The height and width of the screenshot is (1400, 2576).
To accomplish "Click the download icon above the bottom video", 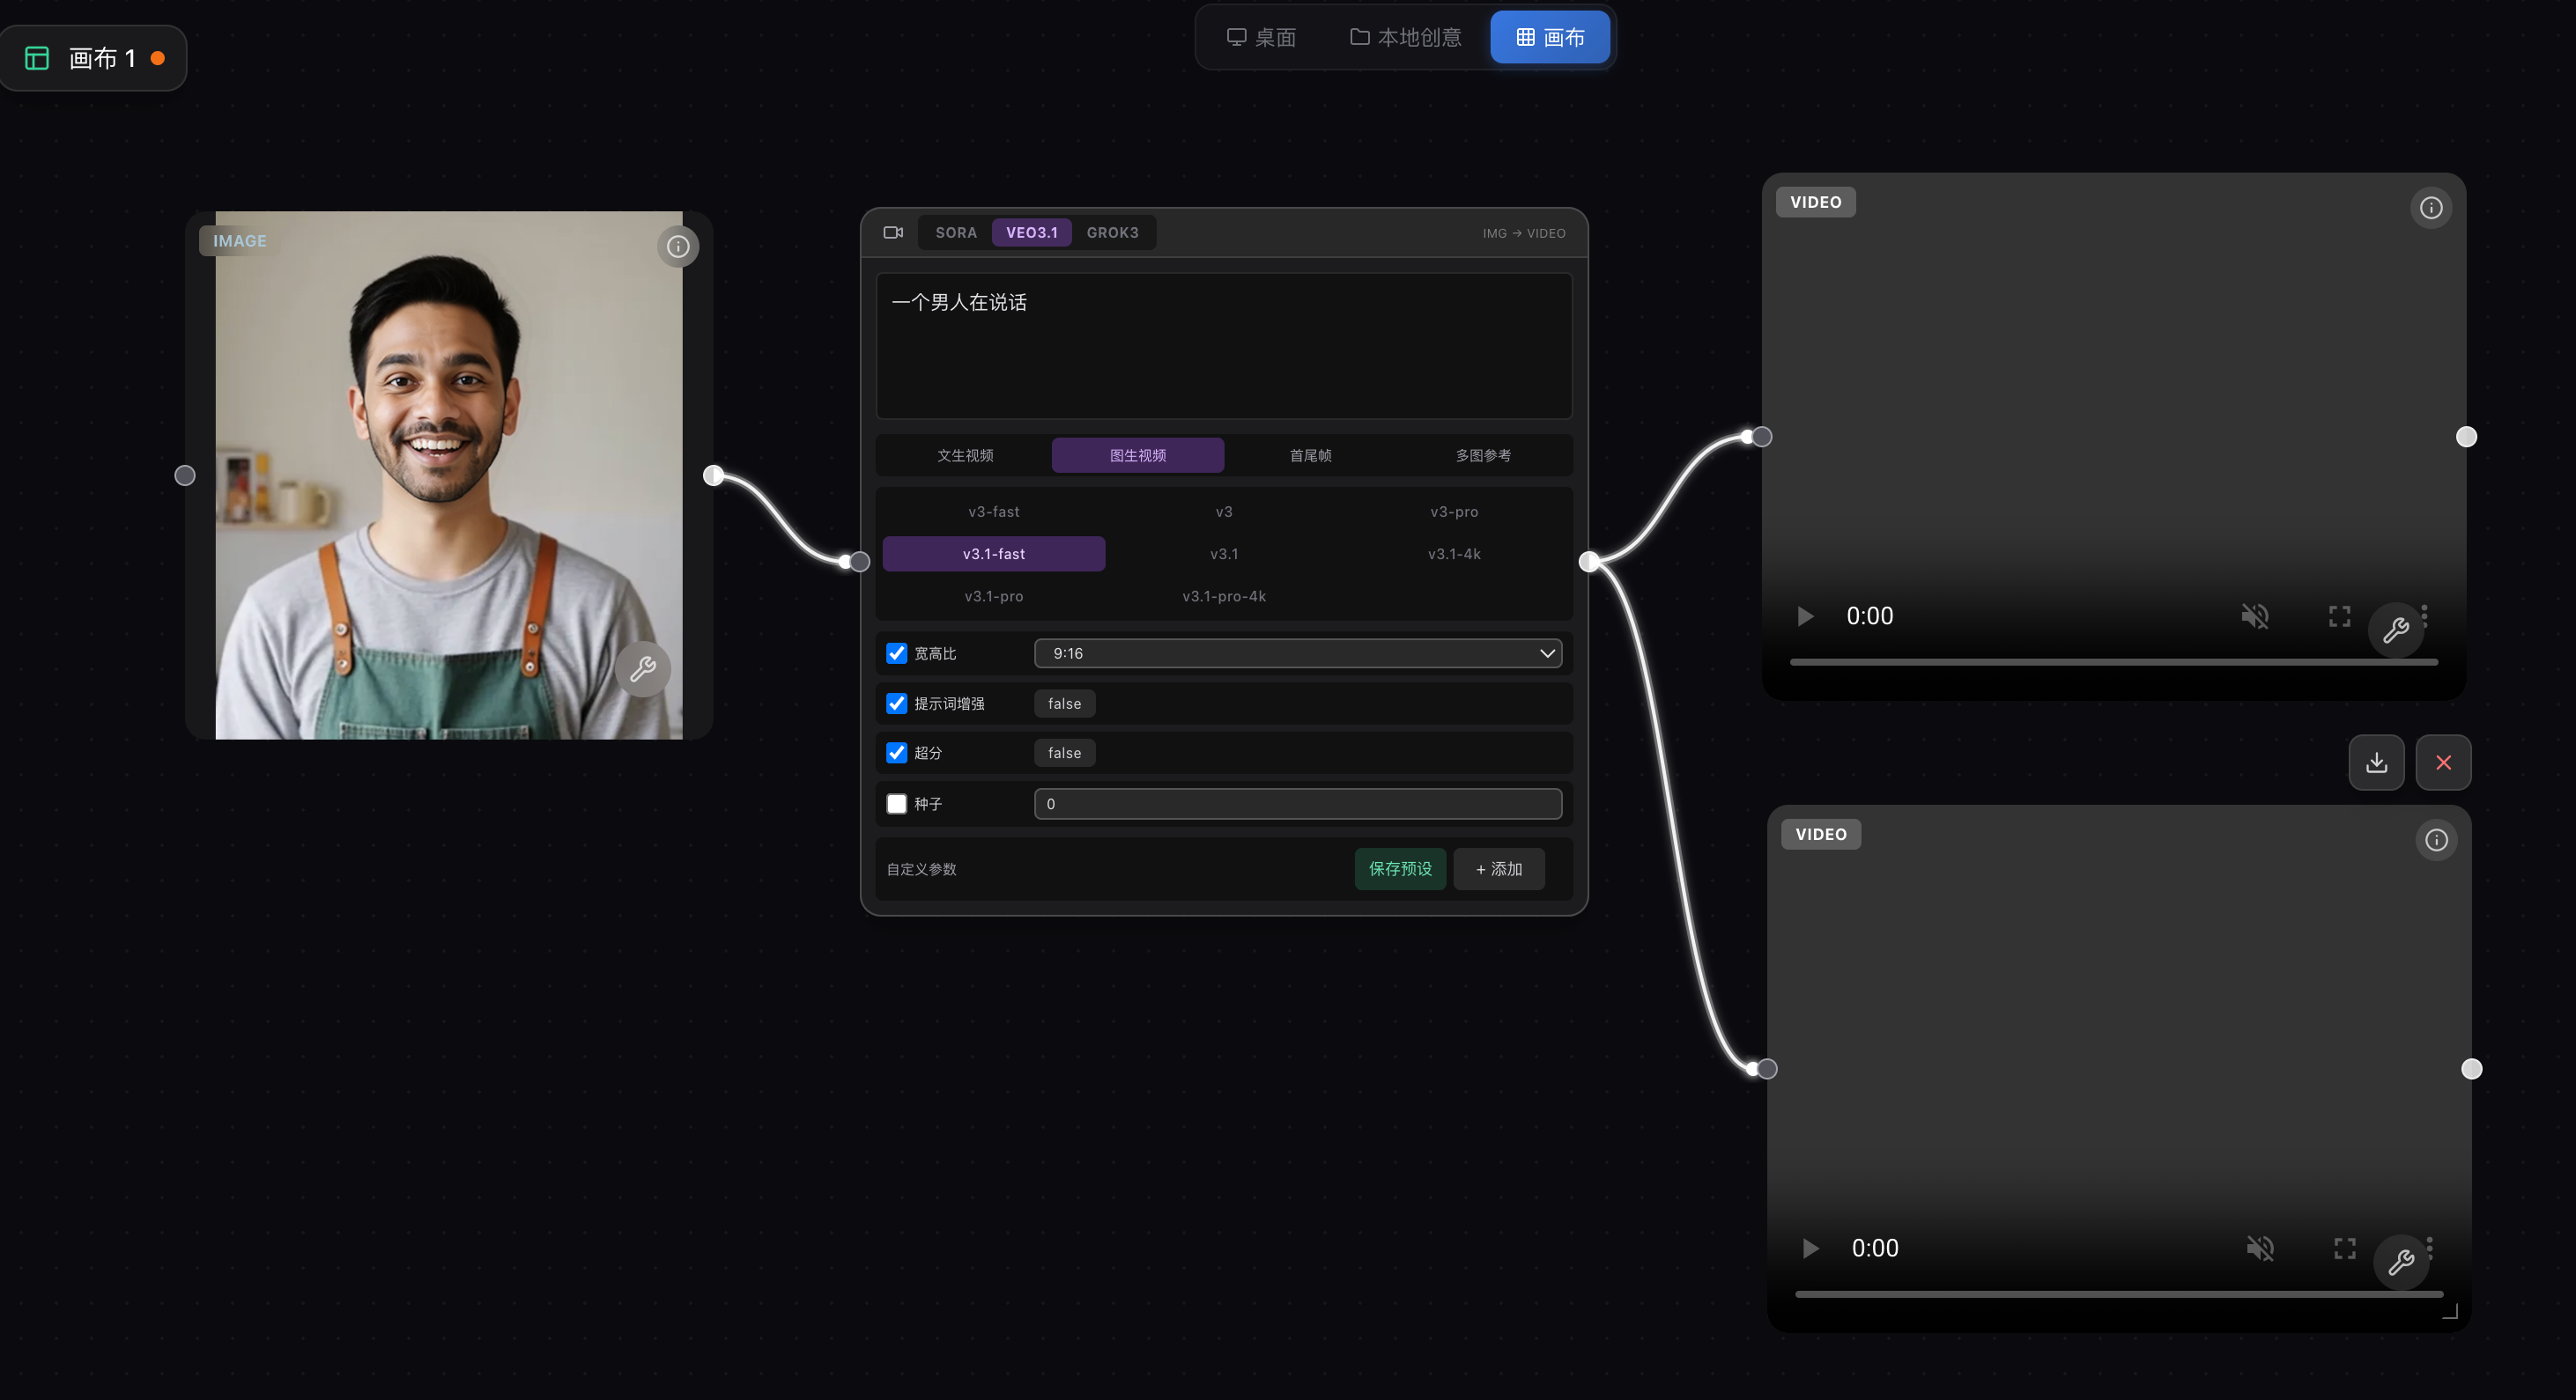I will (2376, 763).
